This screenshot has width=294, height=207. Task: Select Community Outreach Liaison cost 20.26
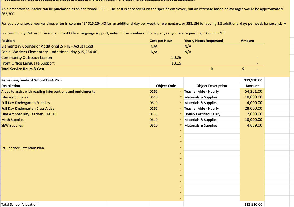pyautogui.click(x=166, y=58)
